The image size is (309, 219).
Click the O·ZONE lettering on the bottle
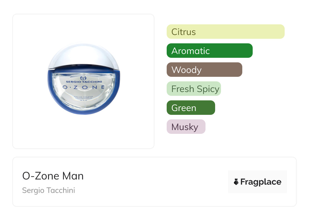pos(83,87)
